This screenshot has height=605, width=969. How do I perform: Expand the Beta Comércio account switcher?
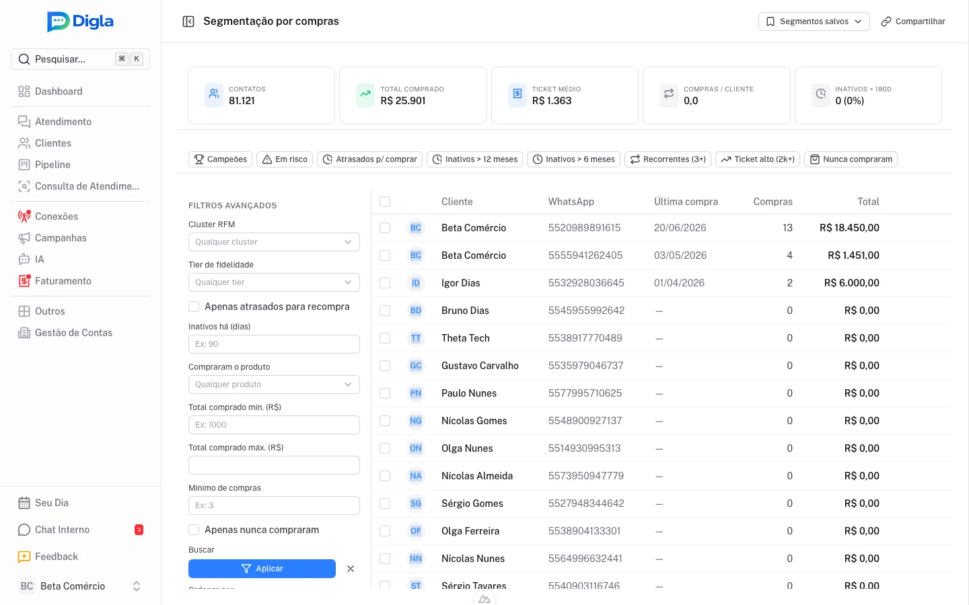point(80,586)
